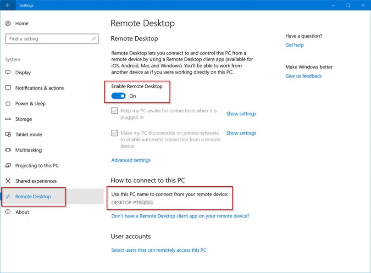Open Advanced settings link

tap(131, 160)
